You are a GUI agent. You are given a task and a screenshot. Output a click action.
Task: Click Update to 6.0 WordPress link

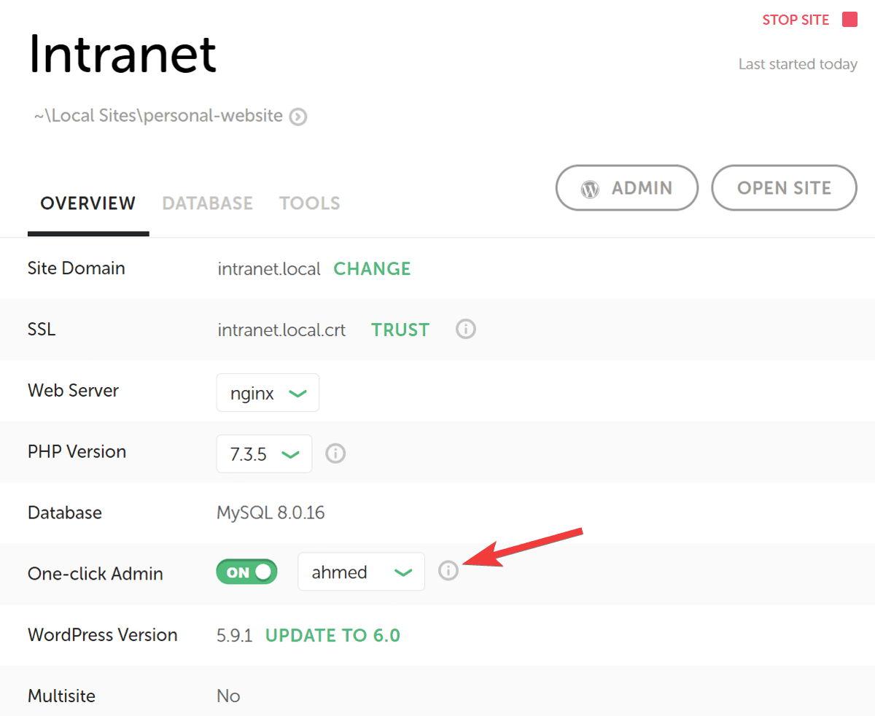pos(332,635)
